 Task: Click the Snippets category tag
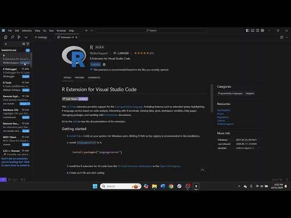pyautogui.click(x=250, y=94)
